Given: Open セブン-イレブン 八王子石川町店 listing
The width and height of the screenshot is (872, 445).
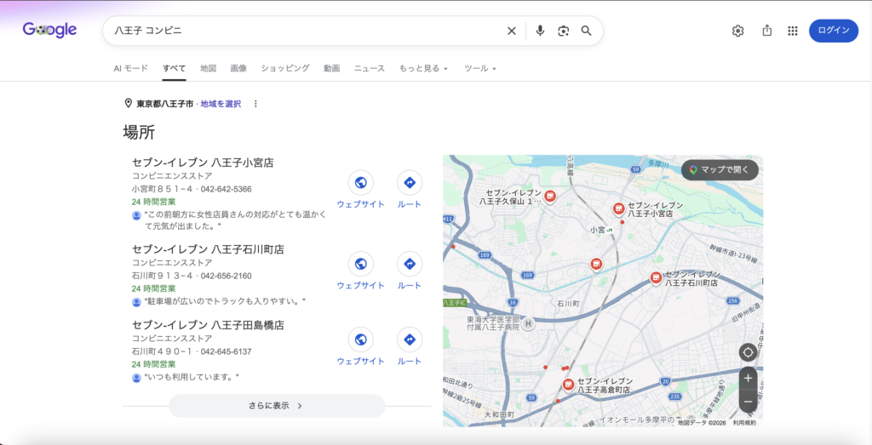Looking at the screenshot, I should coord(208,249).
